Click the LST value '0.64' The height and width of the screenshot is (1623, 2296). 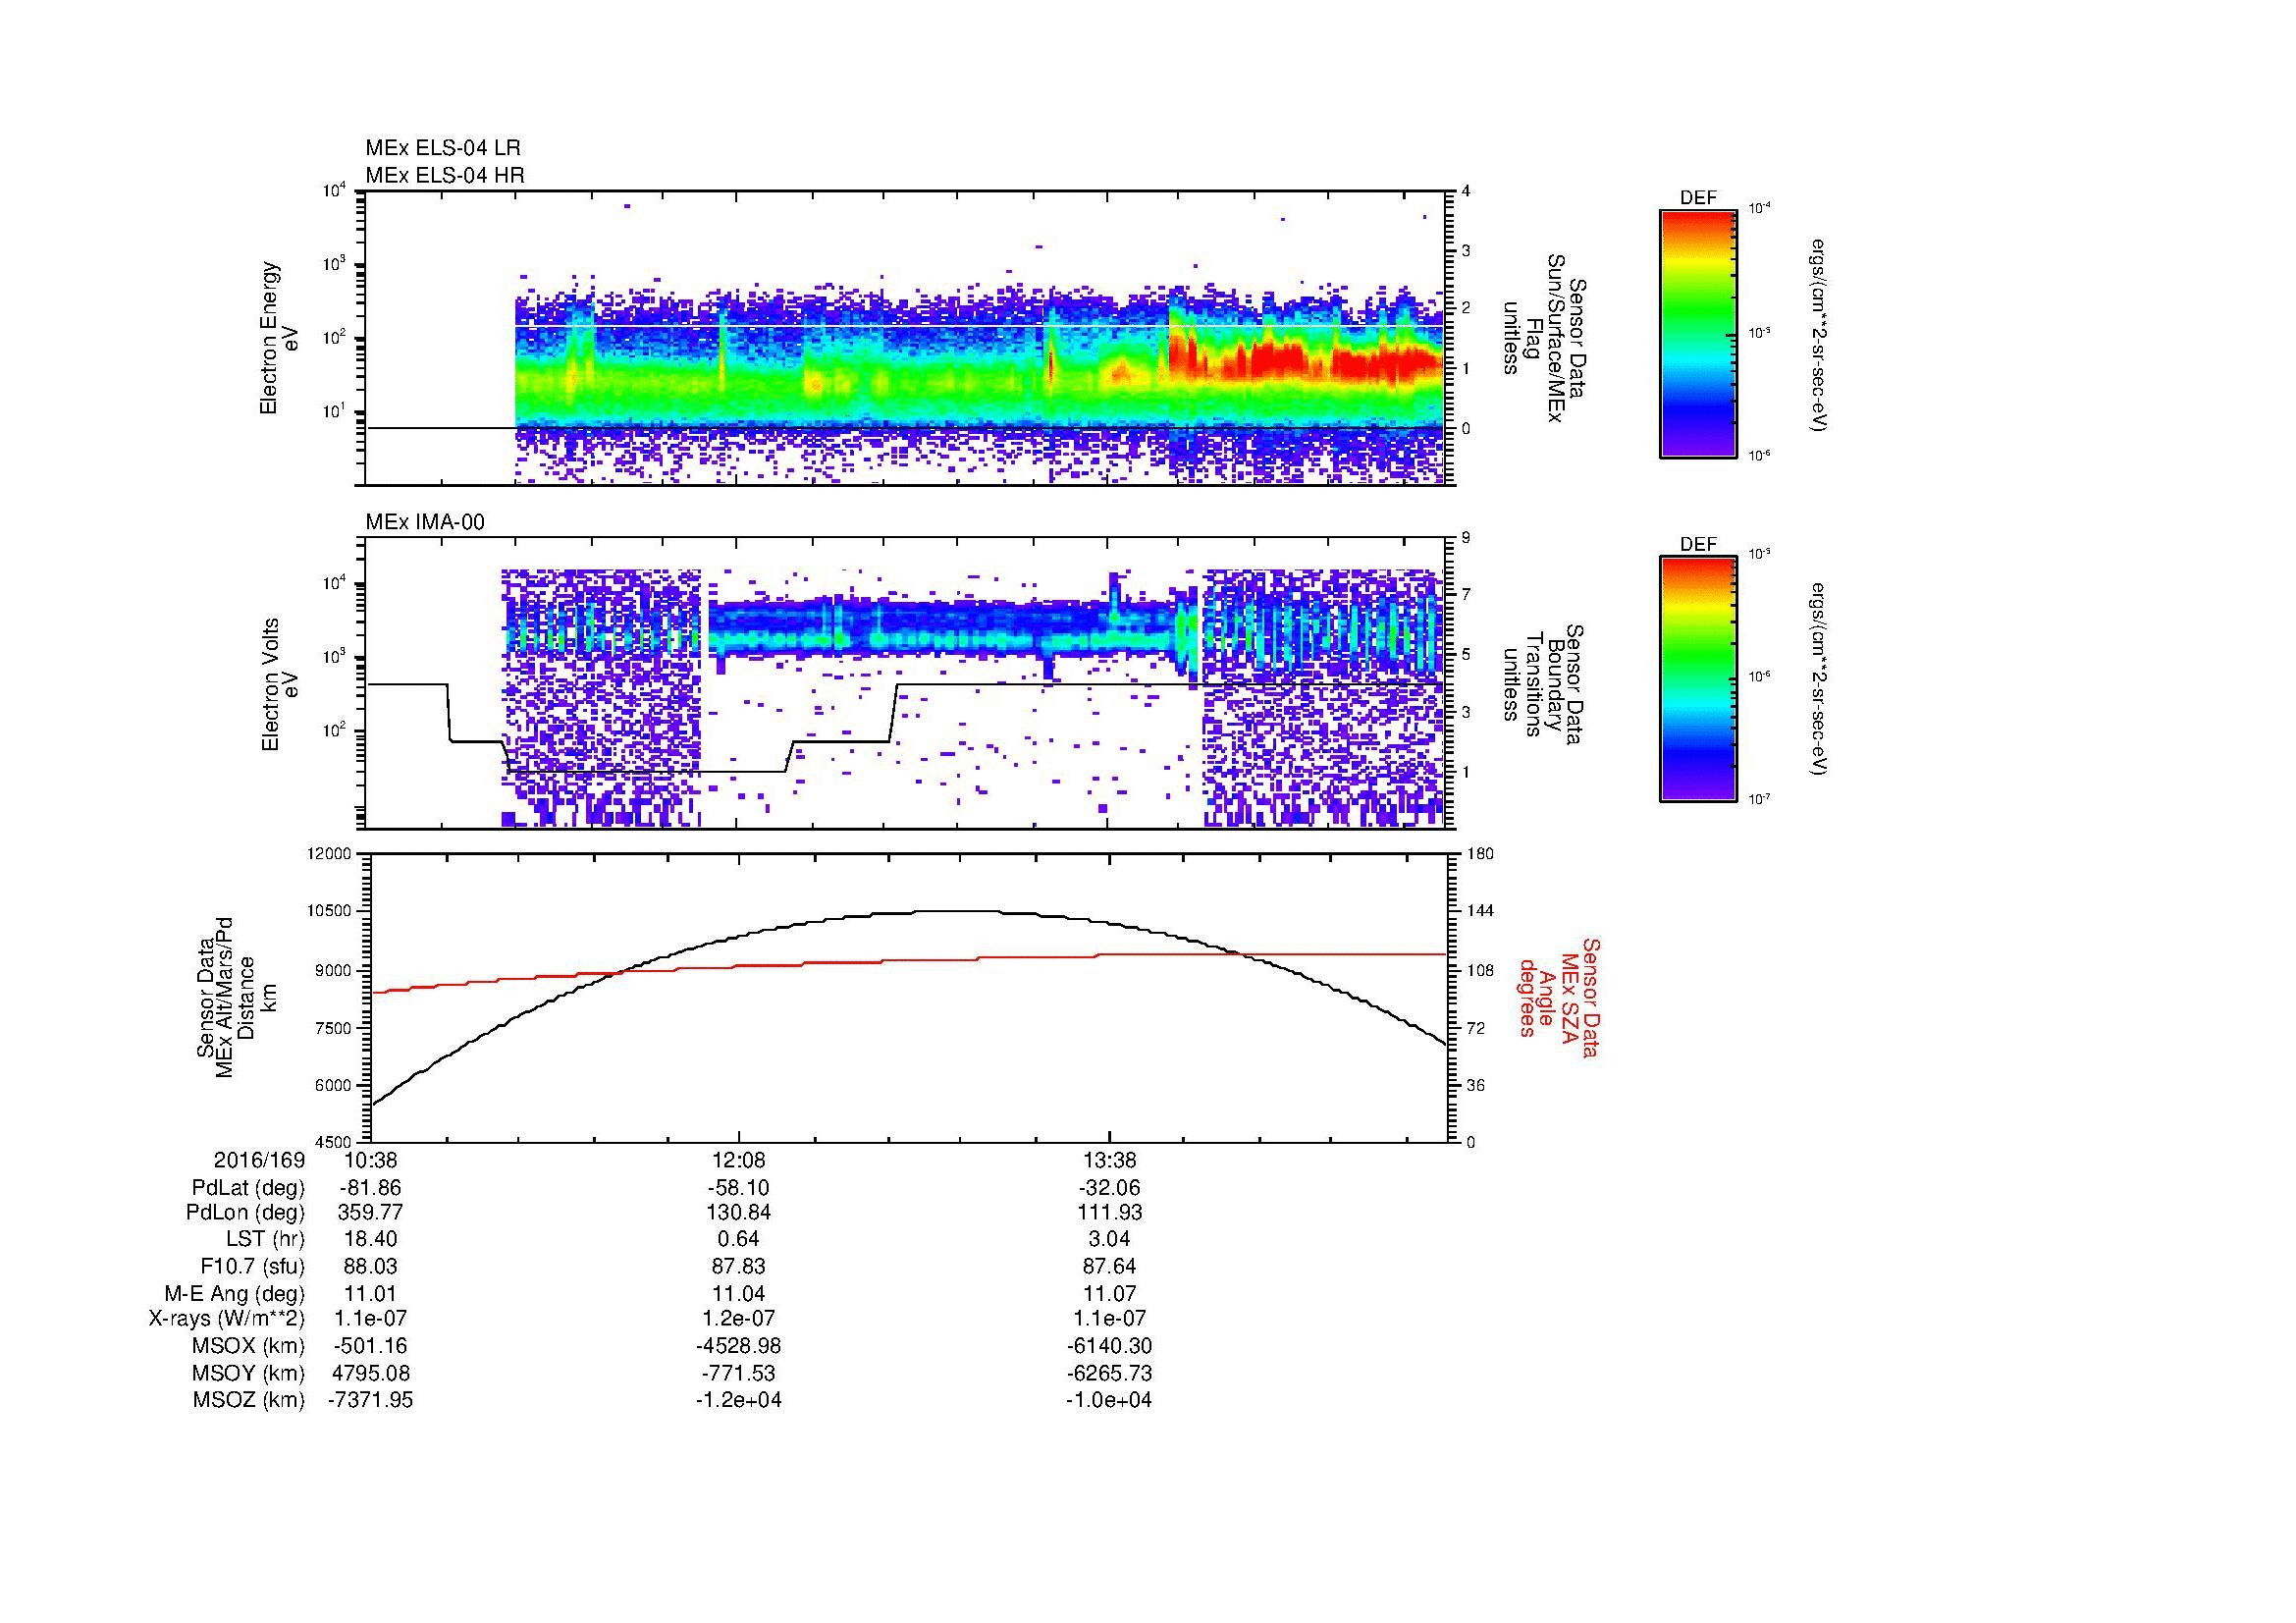click(739, 1240)
